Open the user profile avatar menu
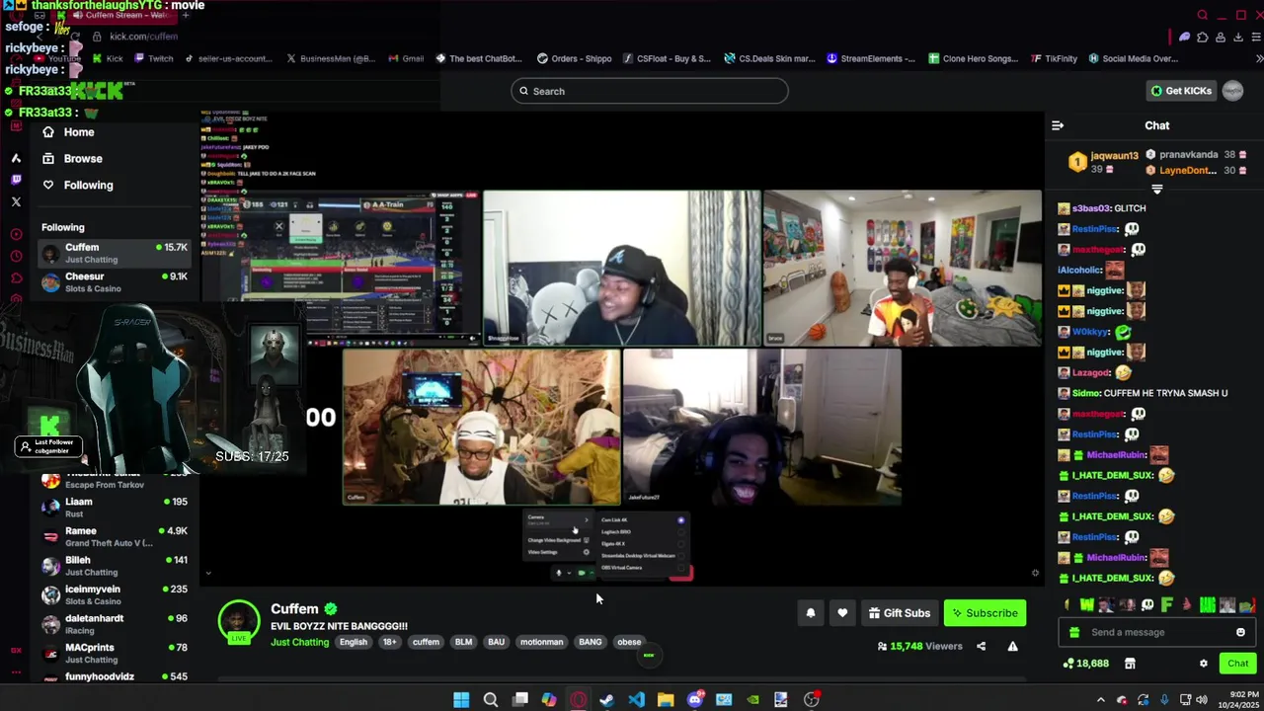This screenshot has width=1264, height=711. coord(1232,91)
